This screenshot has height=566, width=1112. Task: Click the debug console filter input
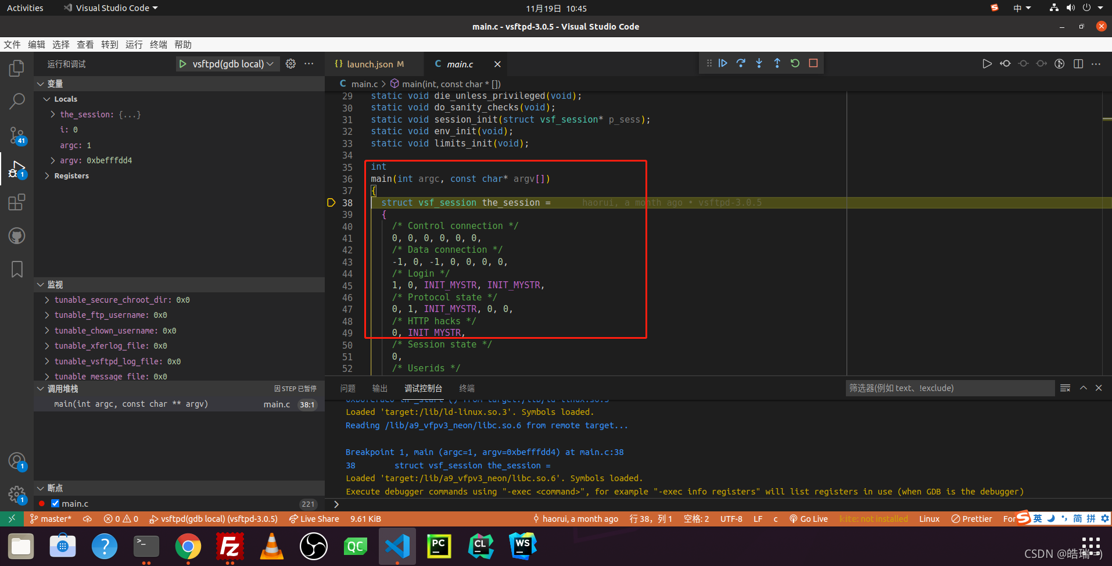point(950,388)
